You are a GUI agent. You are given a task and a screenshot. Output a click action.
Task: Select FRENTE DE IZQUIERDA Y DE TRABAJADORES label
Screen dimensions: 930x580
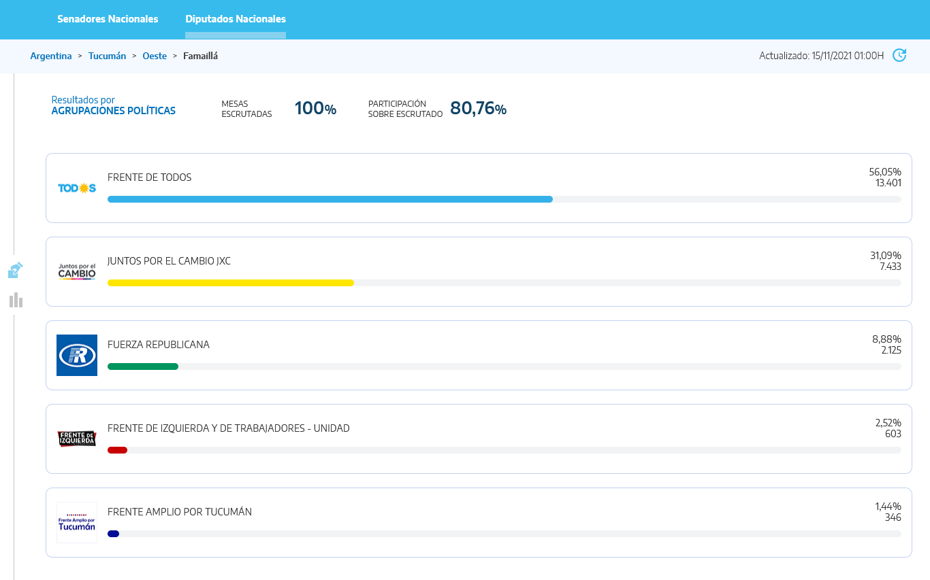[229, 428]
